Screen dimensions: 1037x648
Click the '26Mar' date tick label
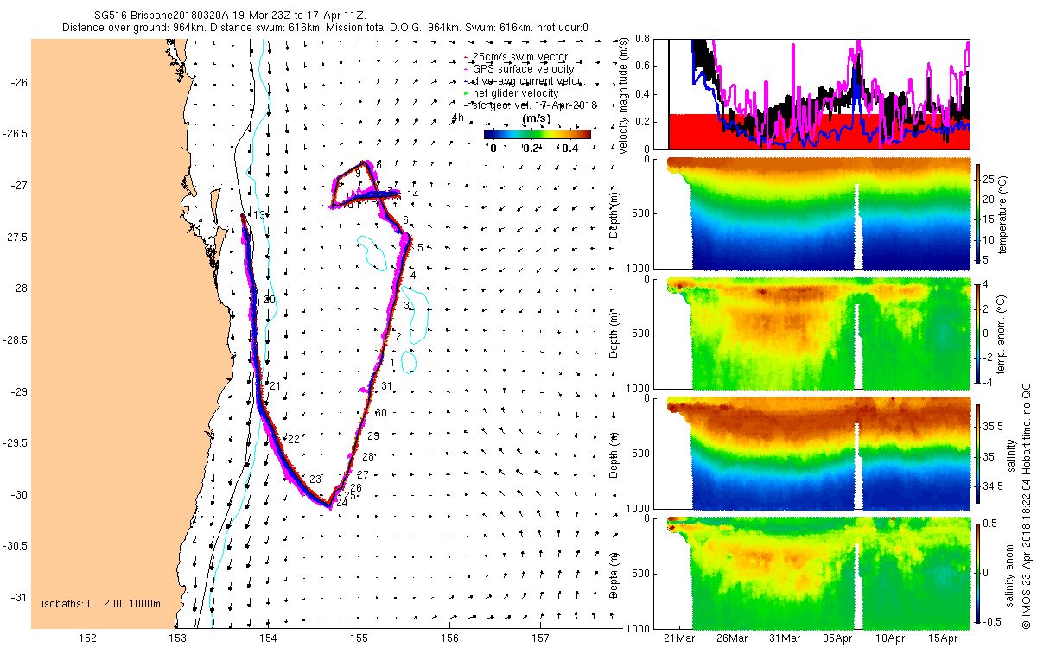731,638
